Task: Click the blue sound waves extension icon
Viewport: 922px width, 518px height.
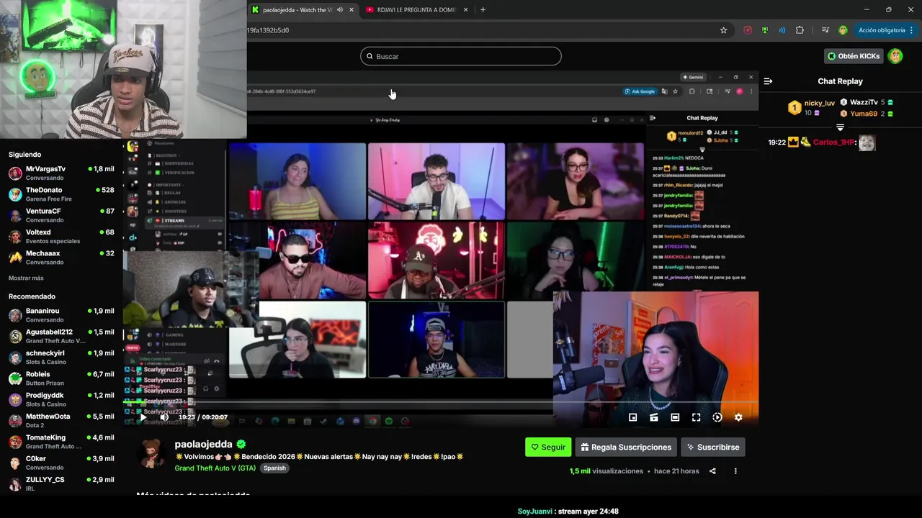Action: click(x=782, y=30)
